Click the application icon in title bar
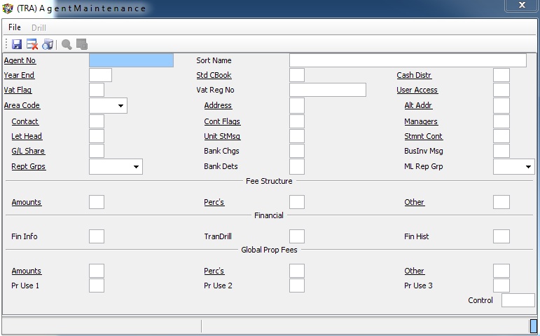 (x=8, y=8)
